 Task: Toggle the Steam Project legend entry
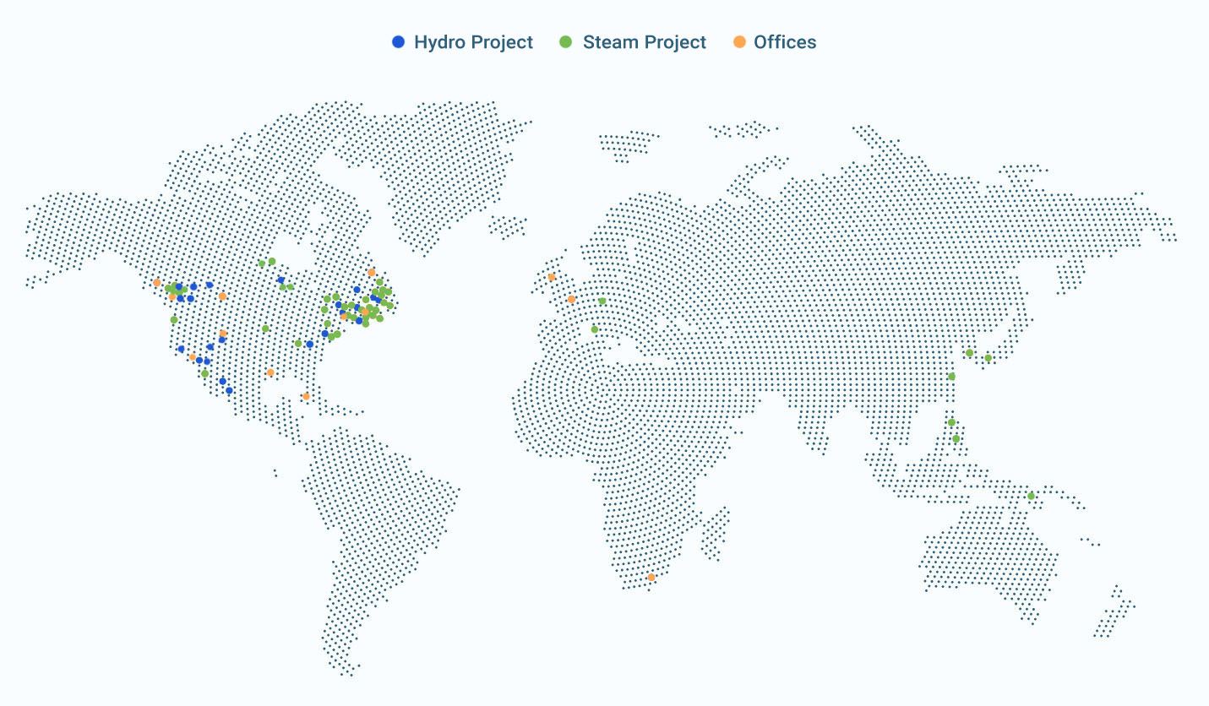tap(633, 42)
